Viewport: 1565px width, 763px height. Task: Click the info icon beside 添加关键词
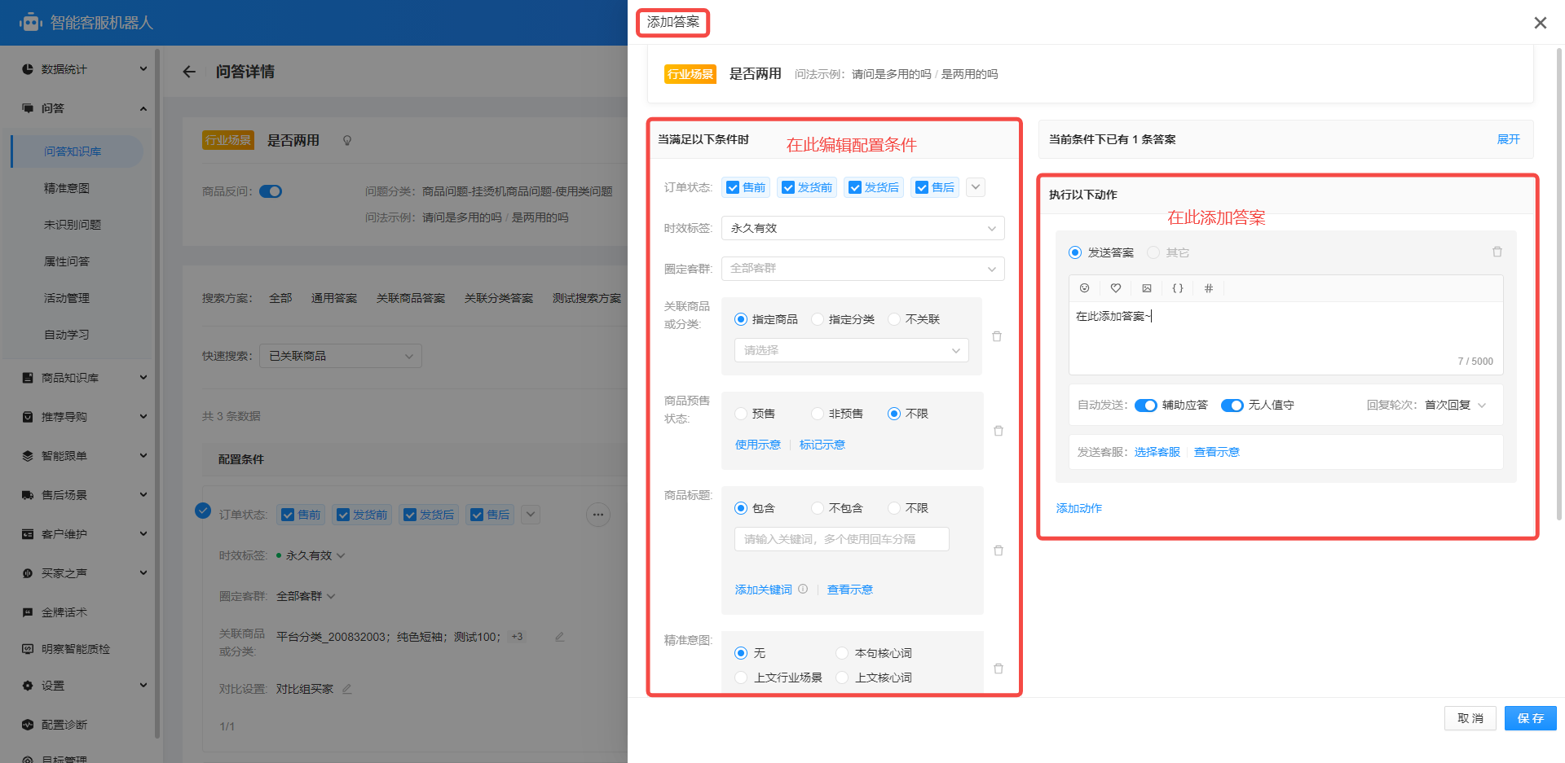(803, 589)
